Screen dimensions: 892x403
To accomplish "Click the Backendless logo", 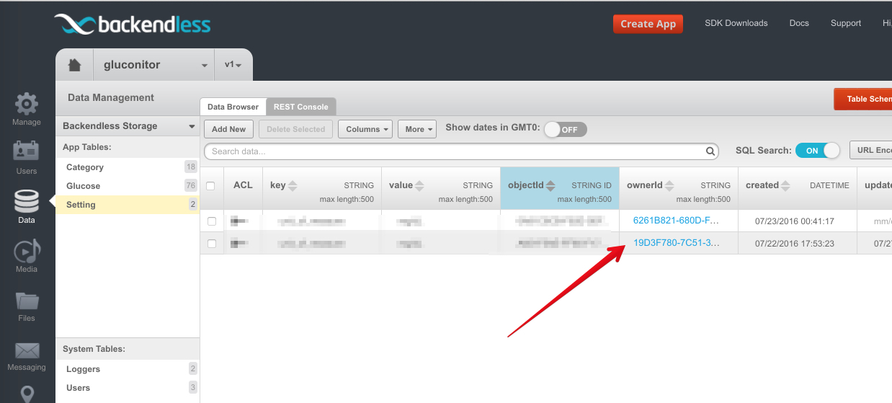I will (x=133, y=24).
